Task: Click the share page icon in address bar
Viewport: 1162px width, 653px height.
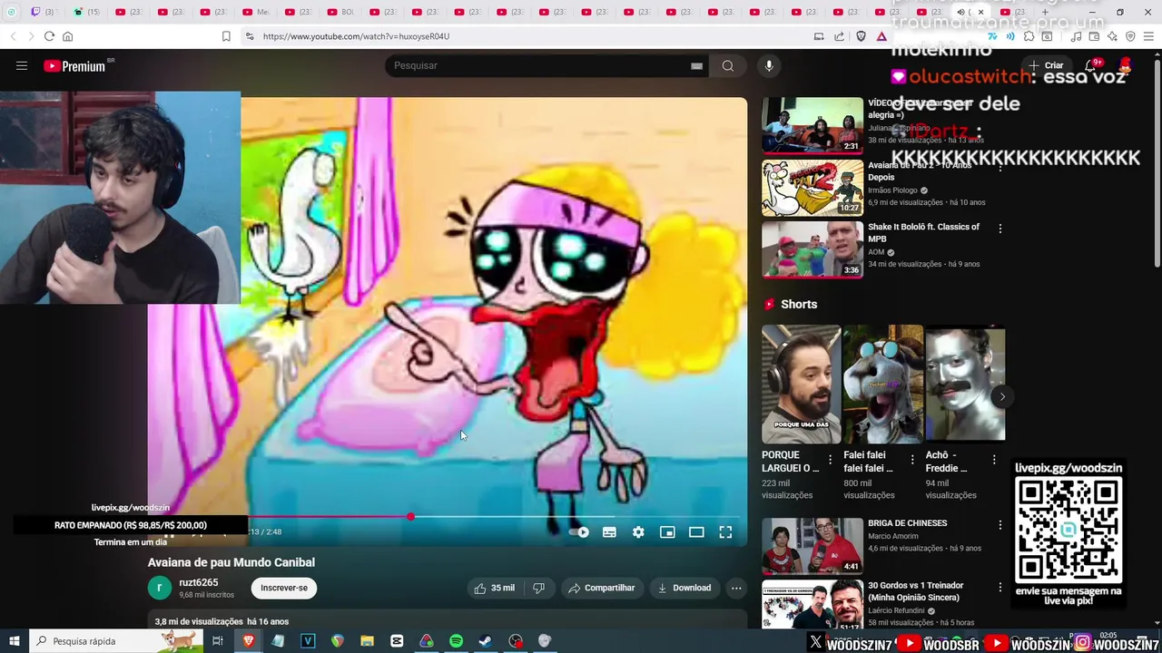Action: [x=839, y=36]
